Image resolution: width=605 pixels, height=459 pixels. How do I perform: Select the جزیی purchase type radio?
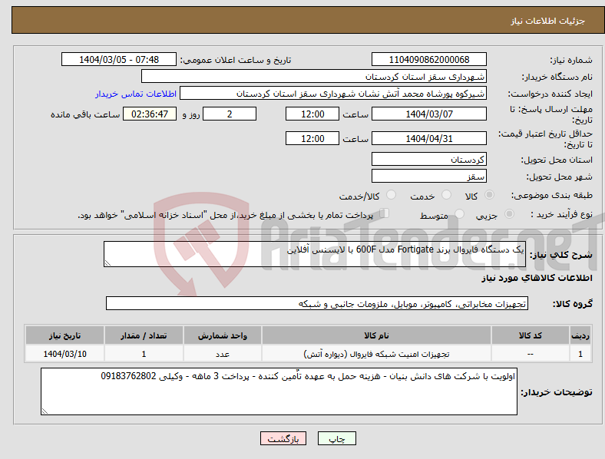pos(509,214)
